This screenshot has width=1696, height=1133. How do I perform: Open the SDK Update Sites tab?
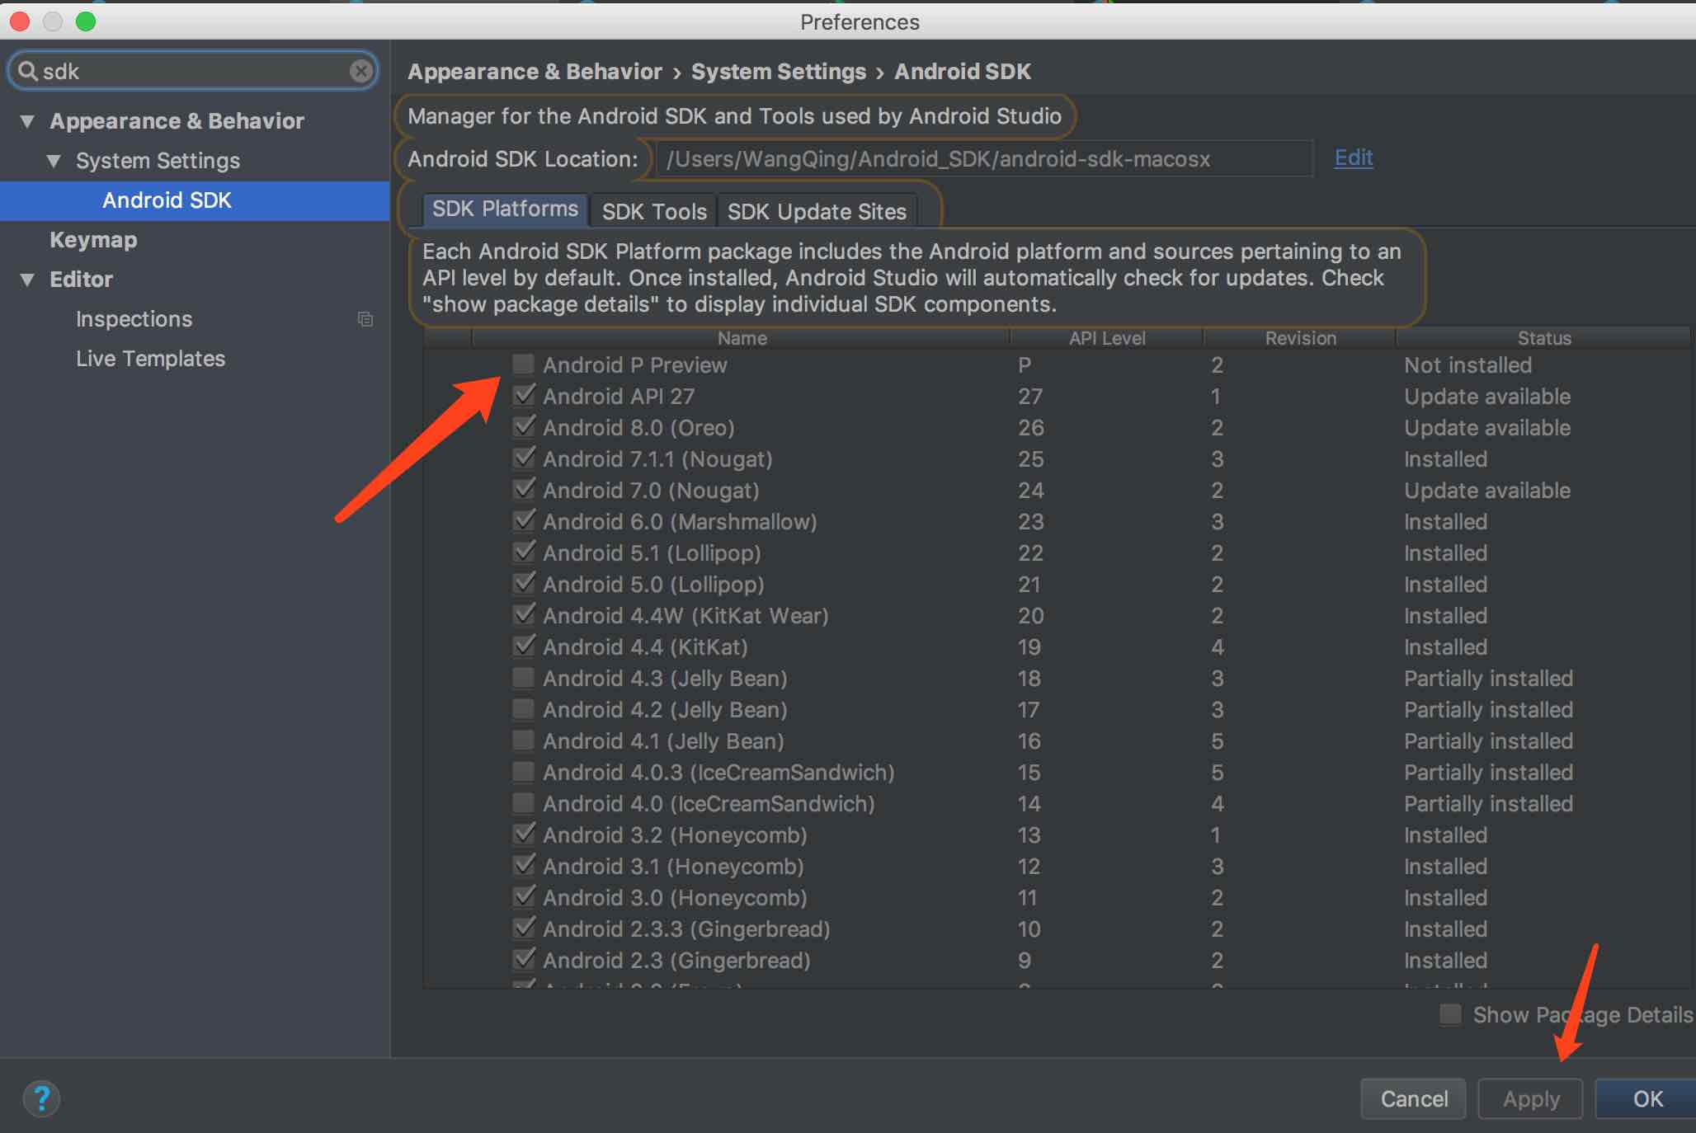pyautogui.click(x=816, y=211)
